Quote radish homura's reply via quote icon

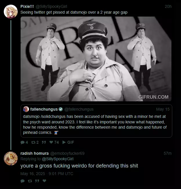[37, 181]
